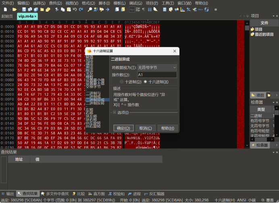Click the hex view vertical scrollbar
The image size is (279, 203).
pos(247,85)
